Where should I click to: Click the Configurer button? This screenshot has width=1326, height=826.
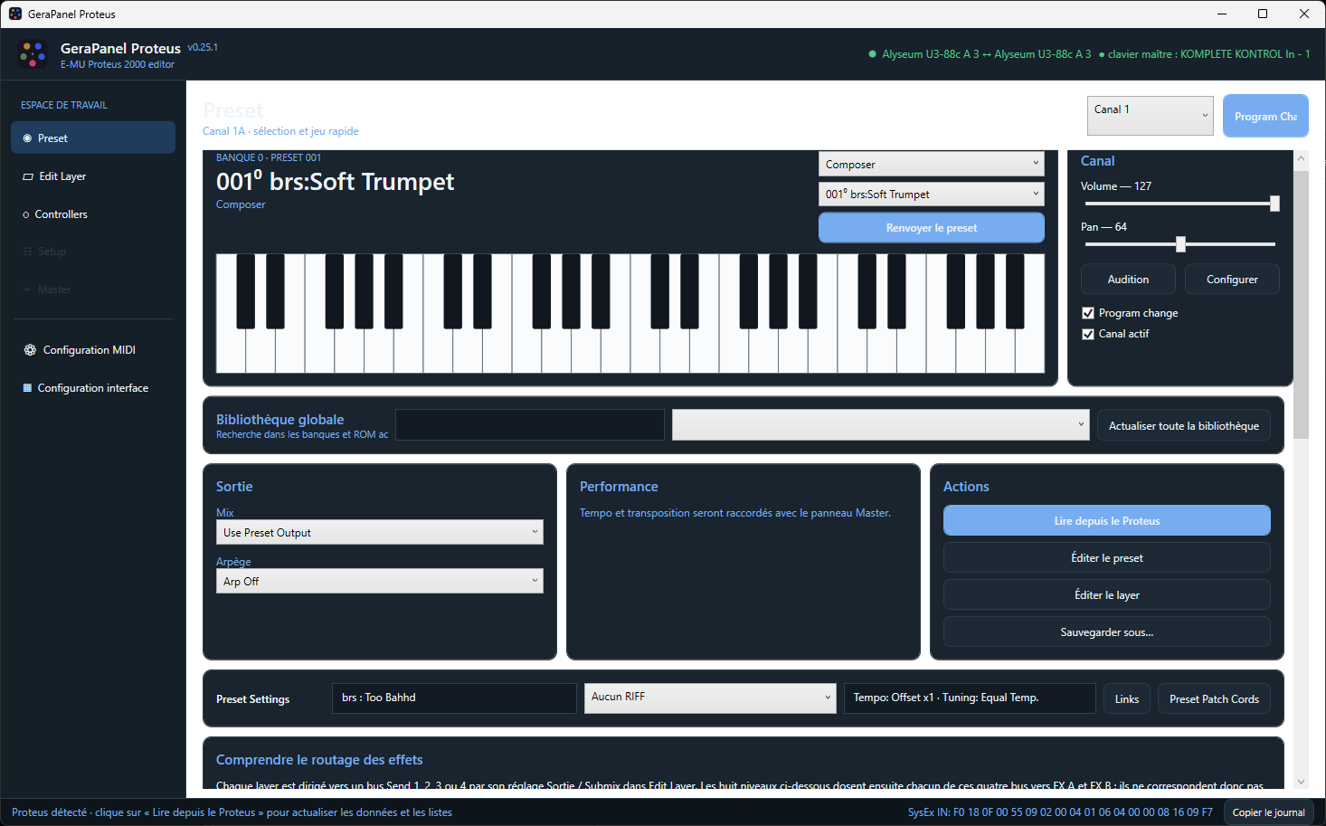point(1232,280)
